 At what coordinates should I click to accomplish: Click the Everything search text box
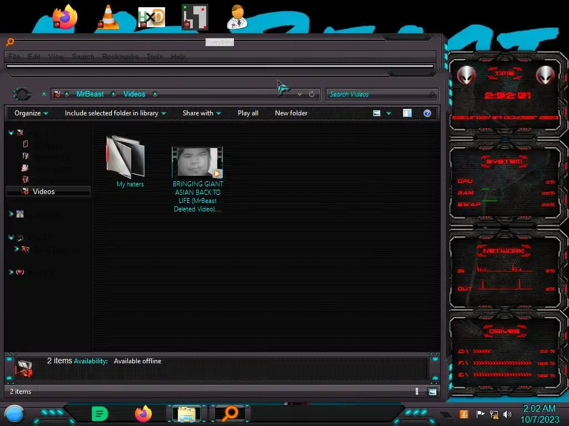point(220,67)
